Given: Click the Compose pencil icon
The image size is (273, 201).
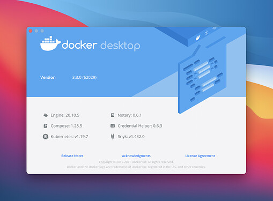Looking at the screenshot, I should [46, 126].
